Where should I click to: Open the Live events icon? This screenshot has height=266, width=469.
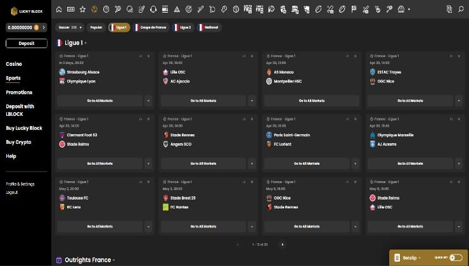(71, 9)
